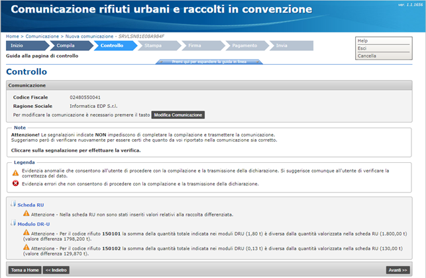Click warning icon for code 150102 message
426x278 pixels.
click(x=27, y=247)
